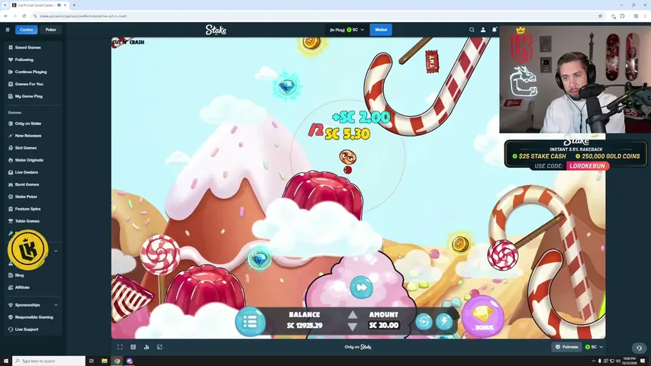Viewport: 651px width, 366px height.
Task: Open the In Play SC balance dropdown
Action: click(x=347, y=30)
